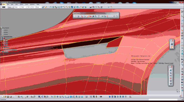Click the command input field in status bar
This screenshot has width=184, height=102.
(163, 99)
